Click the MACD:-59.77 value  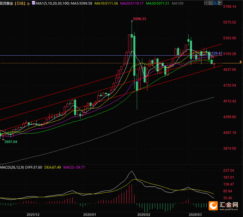[74, 167]
